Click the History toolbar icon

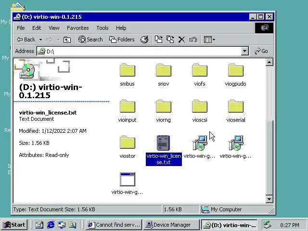144,39
